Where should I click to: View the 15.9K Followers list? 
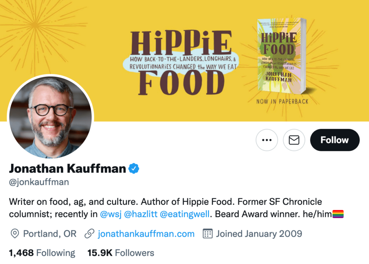click(x=121, y=253)
